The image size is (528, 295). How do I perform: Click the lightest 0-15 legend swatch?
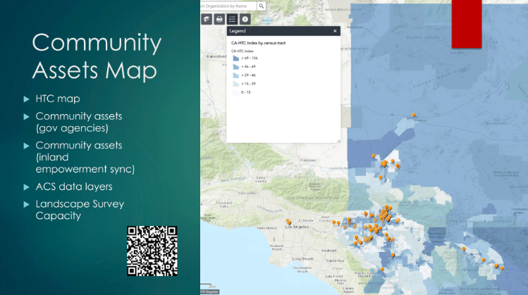tap(235, 92)
